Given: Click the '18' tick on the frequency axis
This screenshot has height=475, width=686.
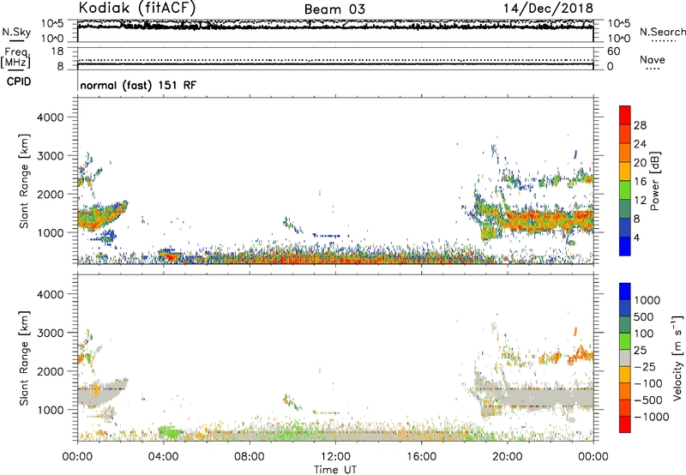Looking at the screenshot, I should click(57, 51).
